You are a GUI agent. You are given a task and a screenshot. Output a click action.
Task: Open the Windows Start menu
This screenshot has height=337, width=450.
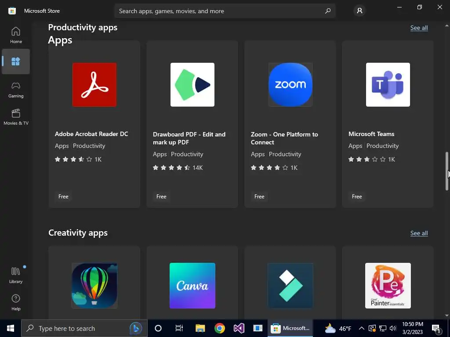(11, 328)
